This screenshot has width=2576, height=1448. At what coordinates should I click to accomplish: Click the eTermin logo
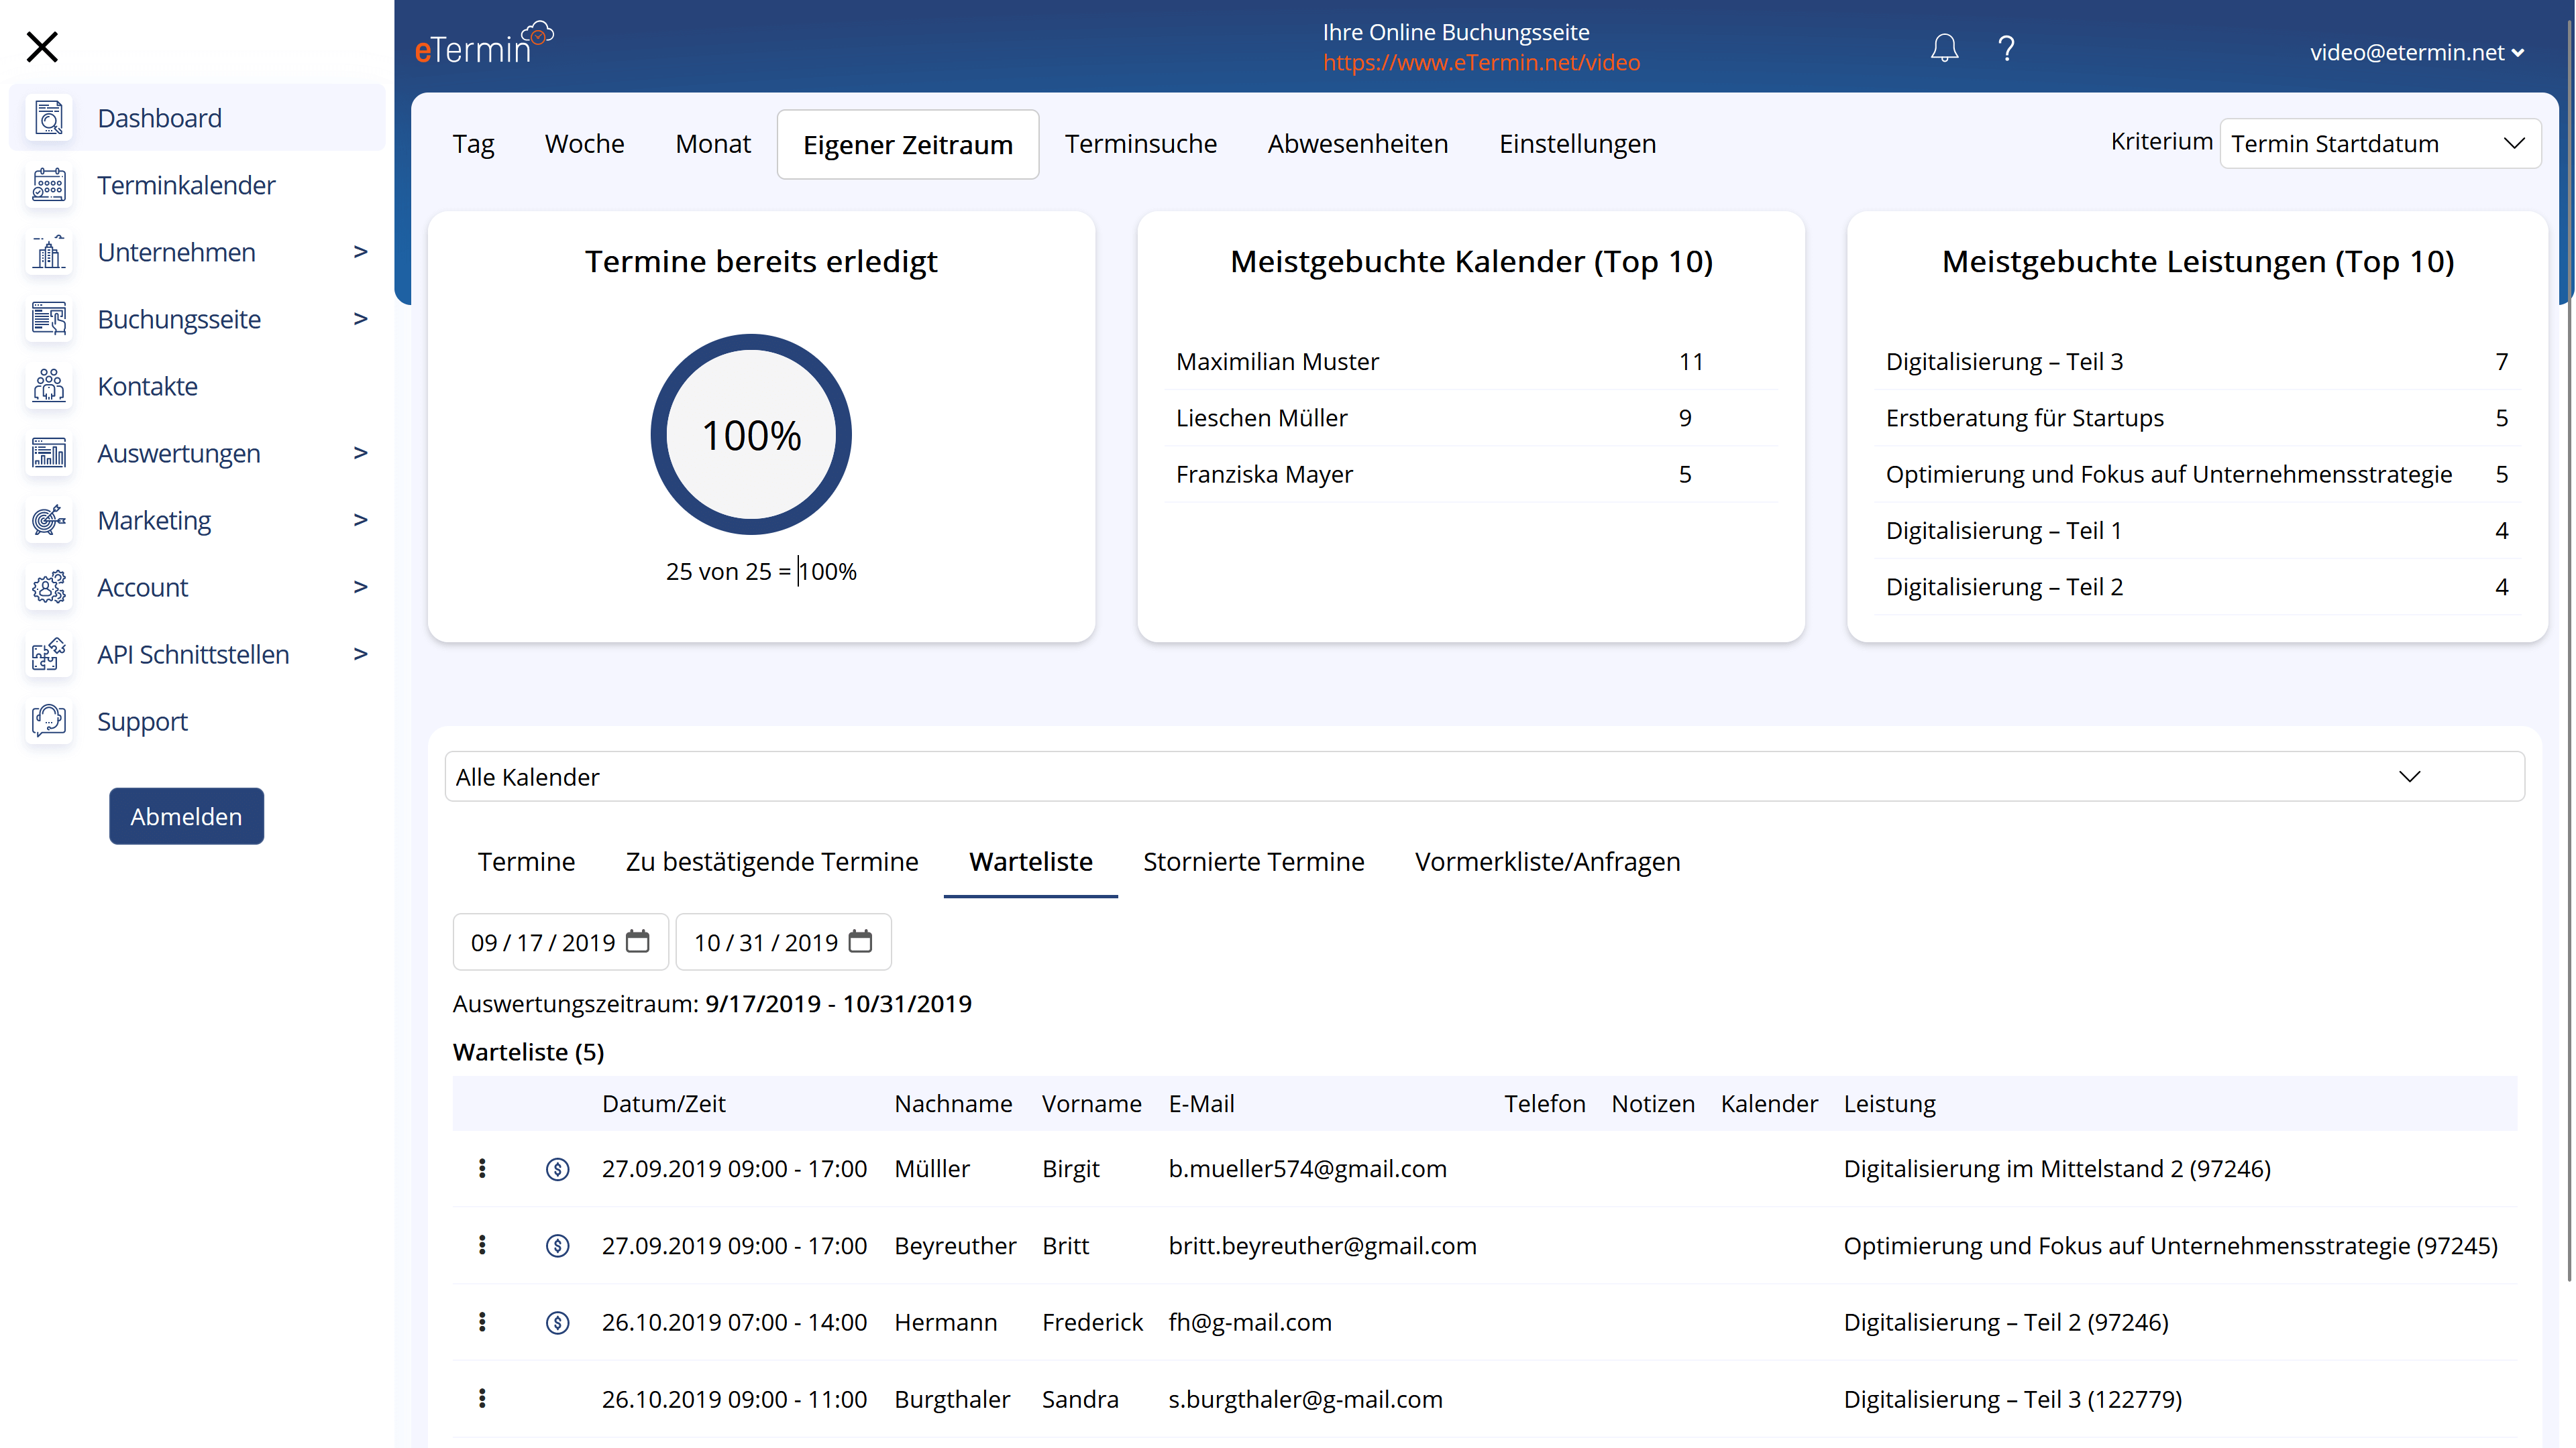[x=484, y=44]
